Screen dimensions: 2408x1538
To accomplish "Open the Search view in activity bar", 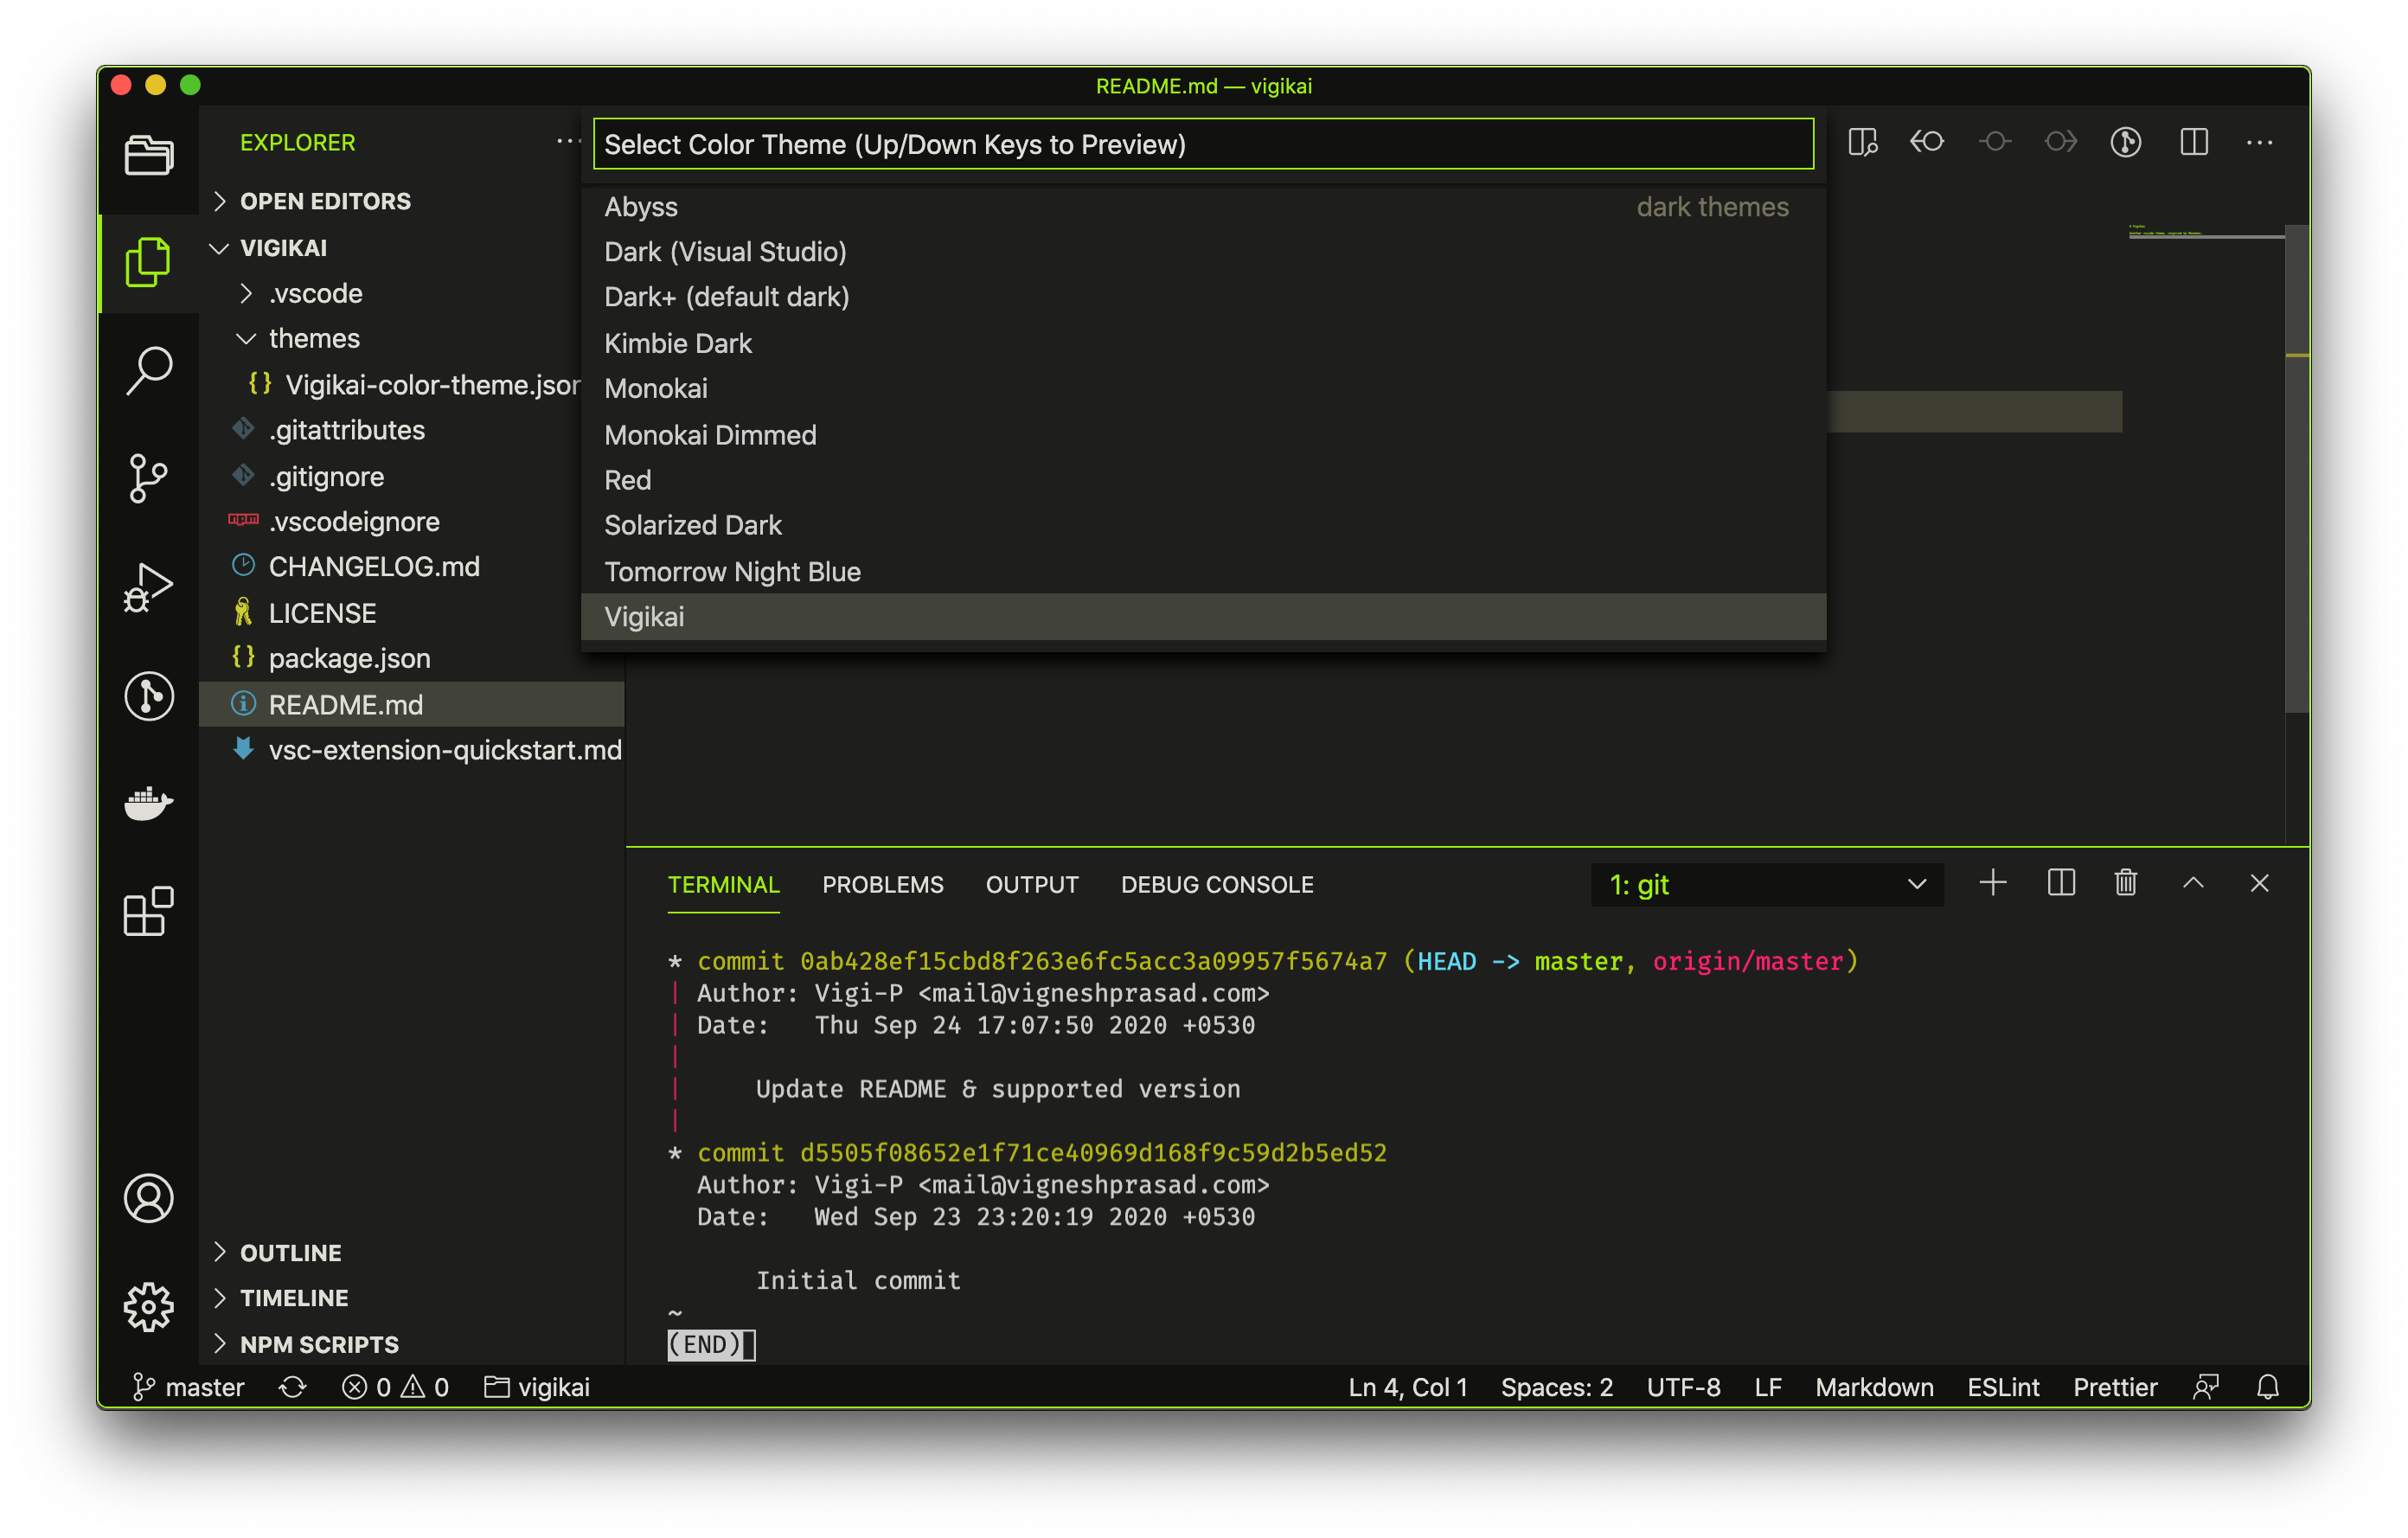I will (x=149, y=371).
